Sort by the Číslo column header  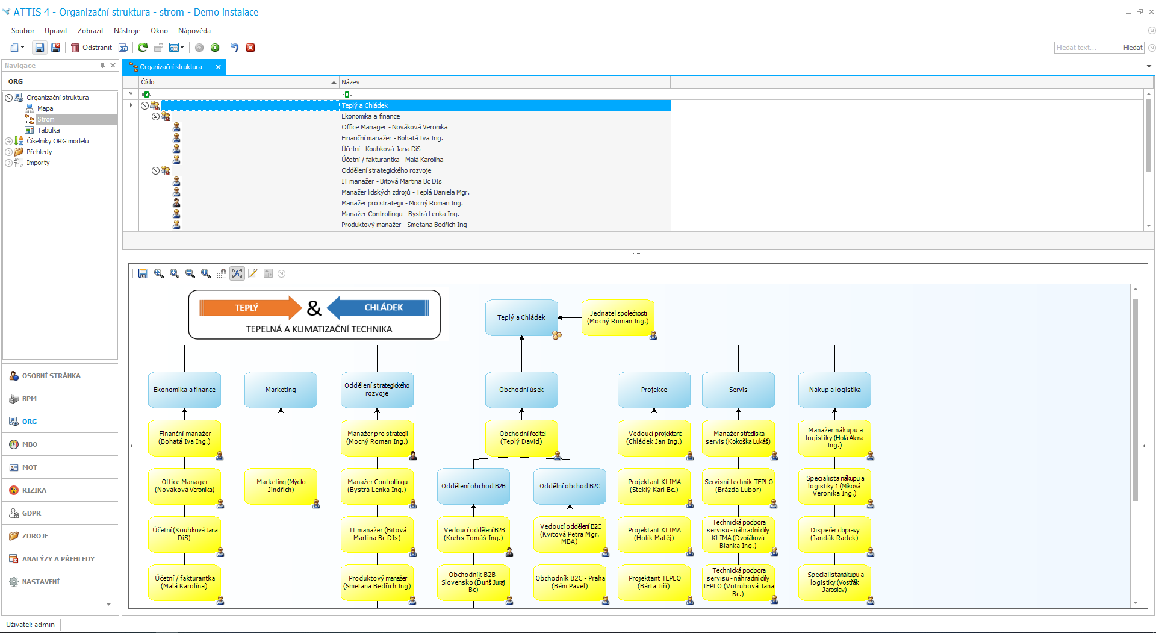click(x=239, y=82)
